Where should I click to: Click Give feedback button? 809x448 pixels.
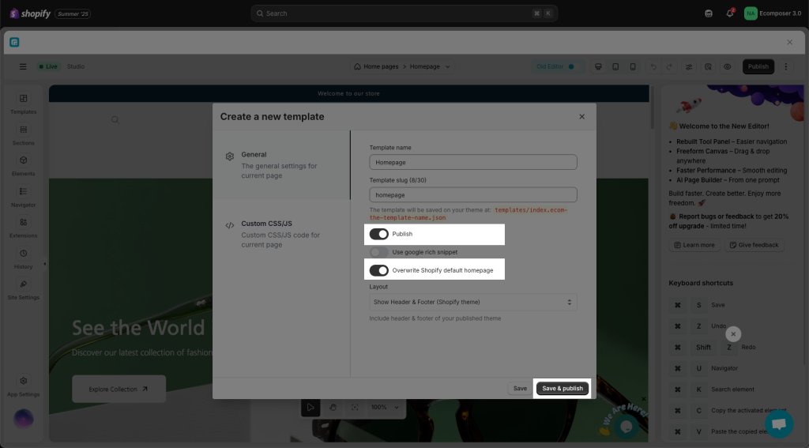coord(754,245)
